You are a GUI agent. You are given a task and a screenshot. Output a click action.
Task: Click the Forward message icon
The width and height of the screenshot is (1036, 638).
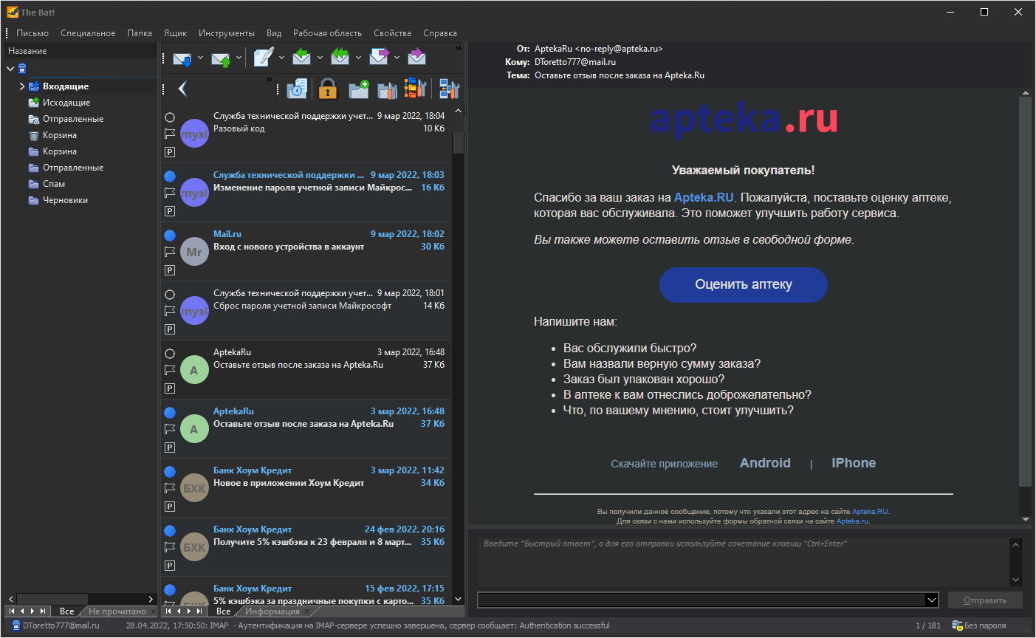(379, 57)
